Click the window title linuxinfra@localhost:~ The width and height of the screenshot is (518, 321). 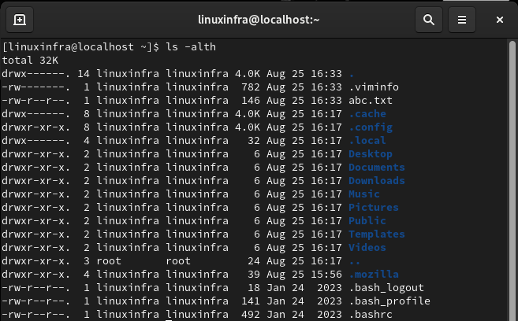[259, 20]
